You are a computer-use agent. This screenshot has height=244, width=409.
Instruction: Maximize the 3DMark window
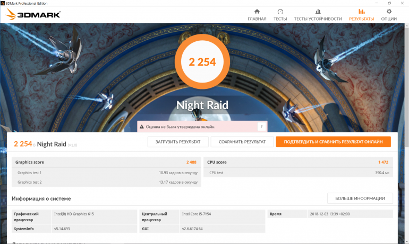389,3
